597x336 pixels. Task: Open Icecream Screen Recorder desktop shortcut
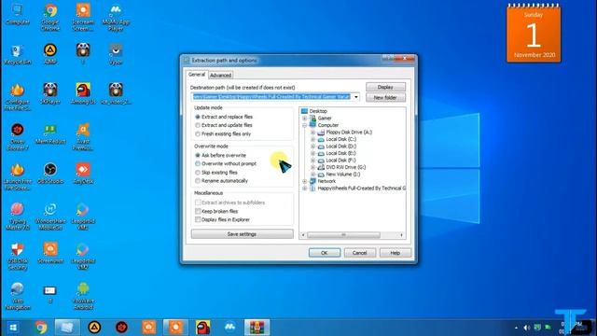pos(83,17)
